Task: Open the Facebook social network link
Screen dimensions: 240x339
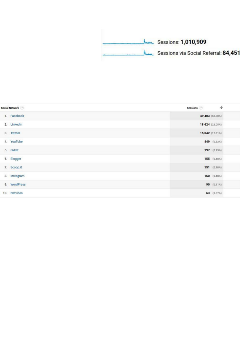Action: [x=17, y=116]
